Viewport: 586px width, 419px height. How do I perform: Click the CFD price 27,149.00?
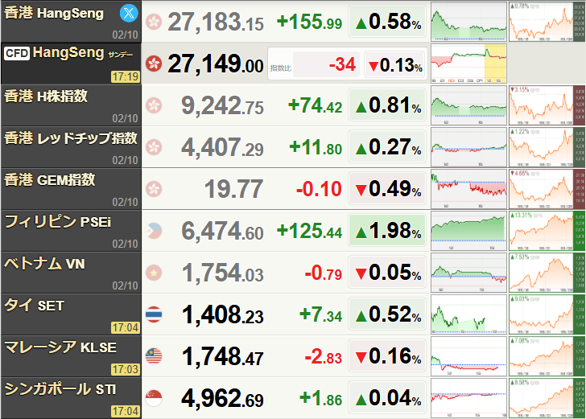pyautogui.click(x=216, y=64)
